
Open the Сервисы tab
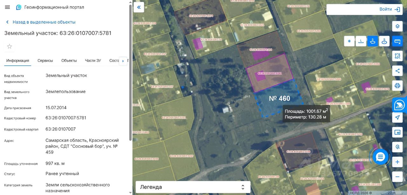click(x=45, y=60)
